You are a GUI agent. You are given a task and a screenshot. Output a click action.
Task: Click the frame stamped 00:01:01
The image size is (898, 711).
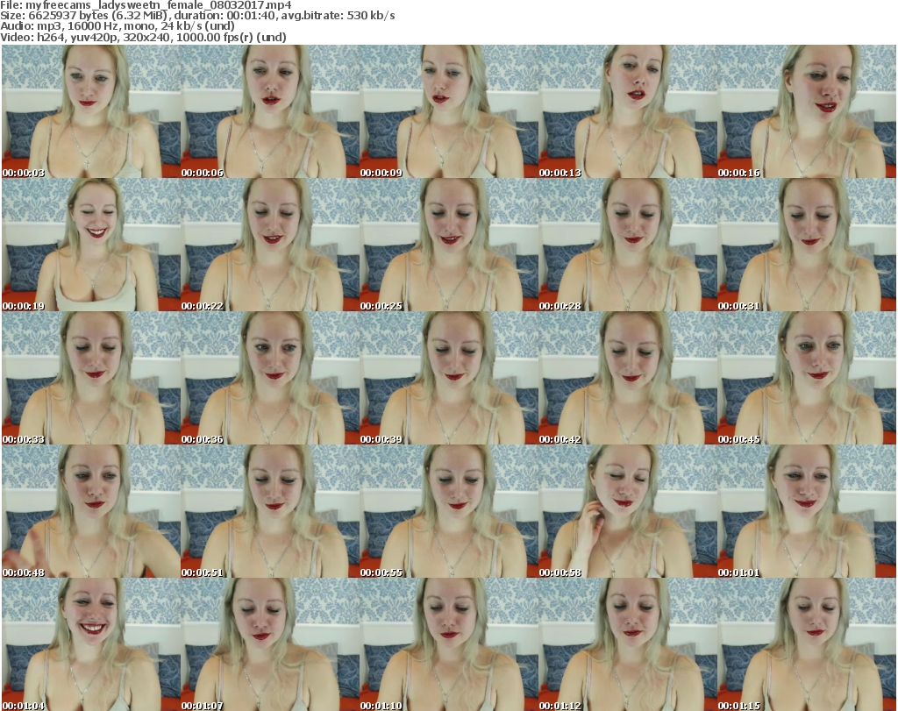[x=807, y=512]
